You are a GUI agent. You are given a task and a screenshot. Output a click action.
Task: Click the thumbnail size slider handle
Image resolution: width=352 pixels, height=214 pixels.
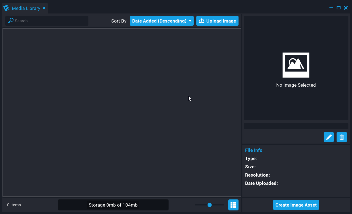coord(210,205)
